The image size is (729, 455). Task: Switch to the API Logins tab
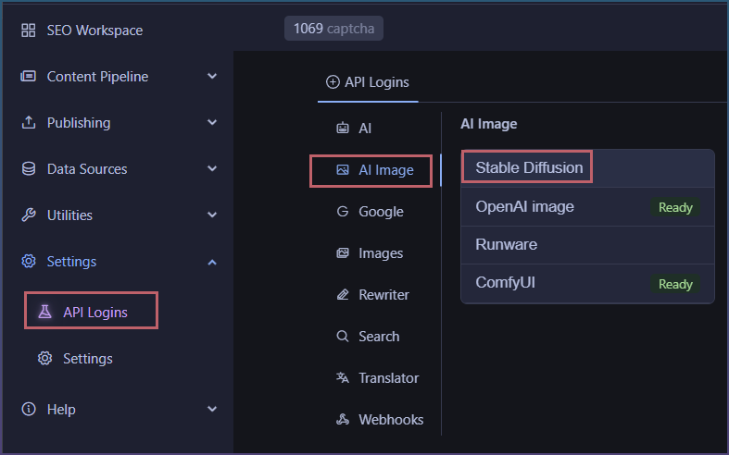(x=368, y=82)
